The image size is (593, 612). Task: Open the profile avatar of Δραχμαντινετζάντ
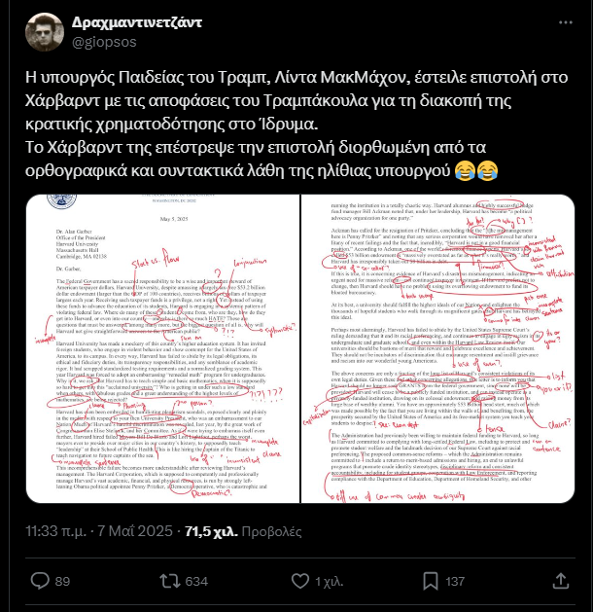[x=45, y=32]
